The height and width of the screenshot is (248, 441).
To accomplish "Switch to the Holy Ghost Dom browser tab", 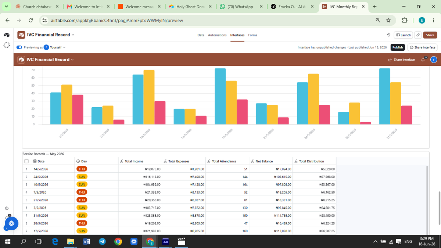I will point(191,7).
